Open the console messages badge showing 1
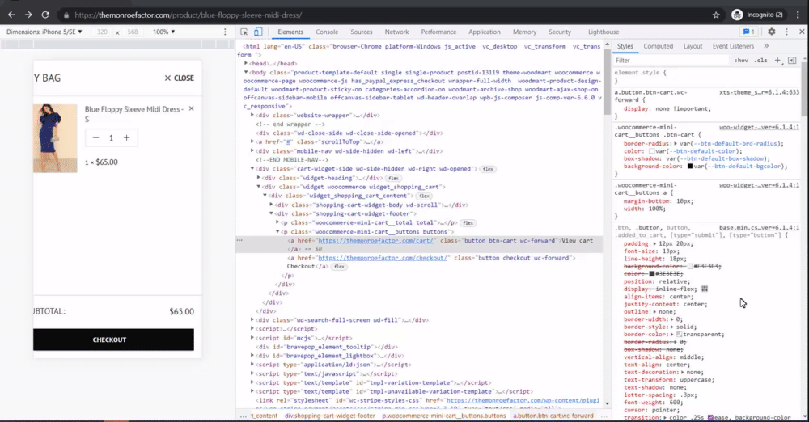Image resolution: width=809 pixels, height=422 pixels. [x=748, y=32]
